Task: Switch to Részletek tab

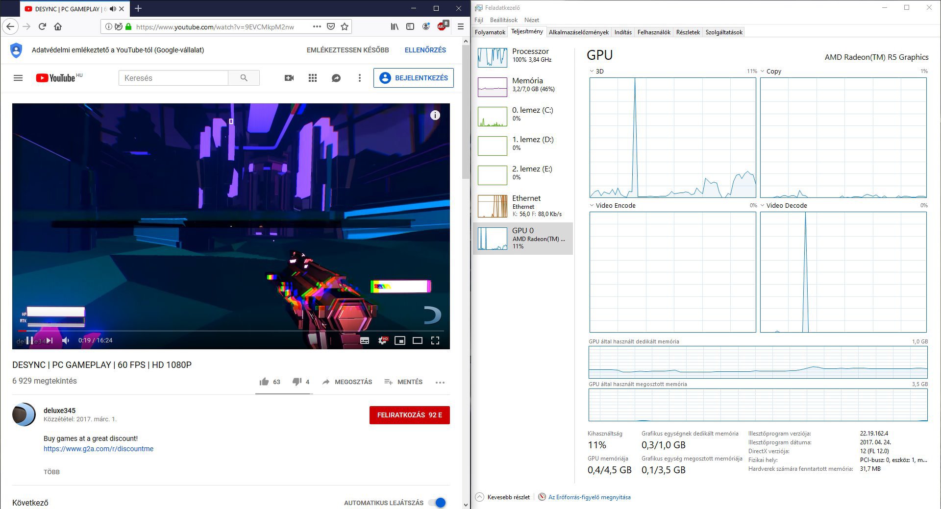Action: point(688,32)
